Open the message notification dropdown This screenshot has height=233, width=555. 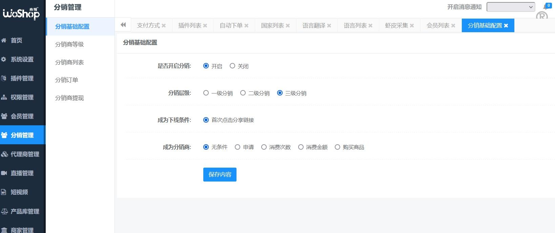pyautogui.click(x=511, y=7)
